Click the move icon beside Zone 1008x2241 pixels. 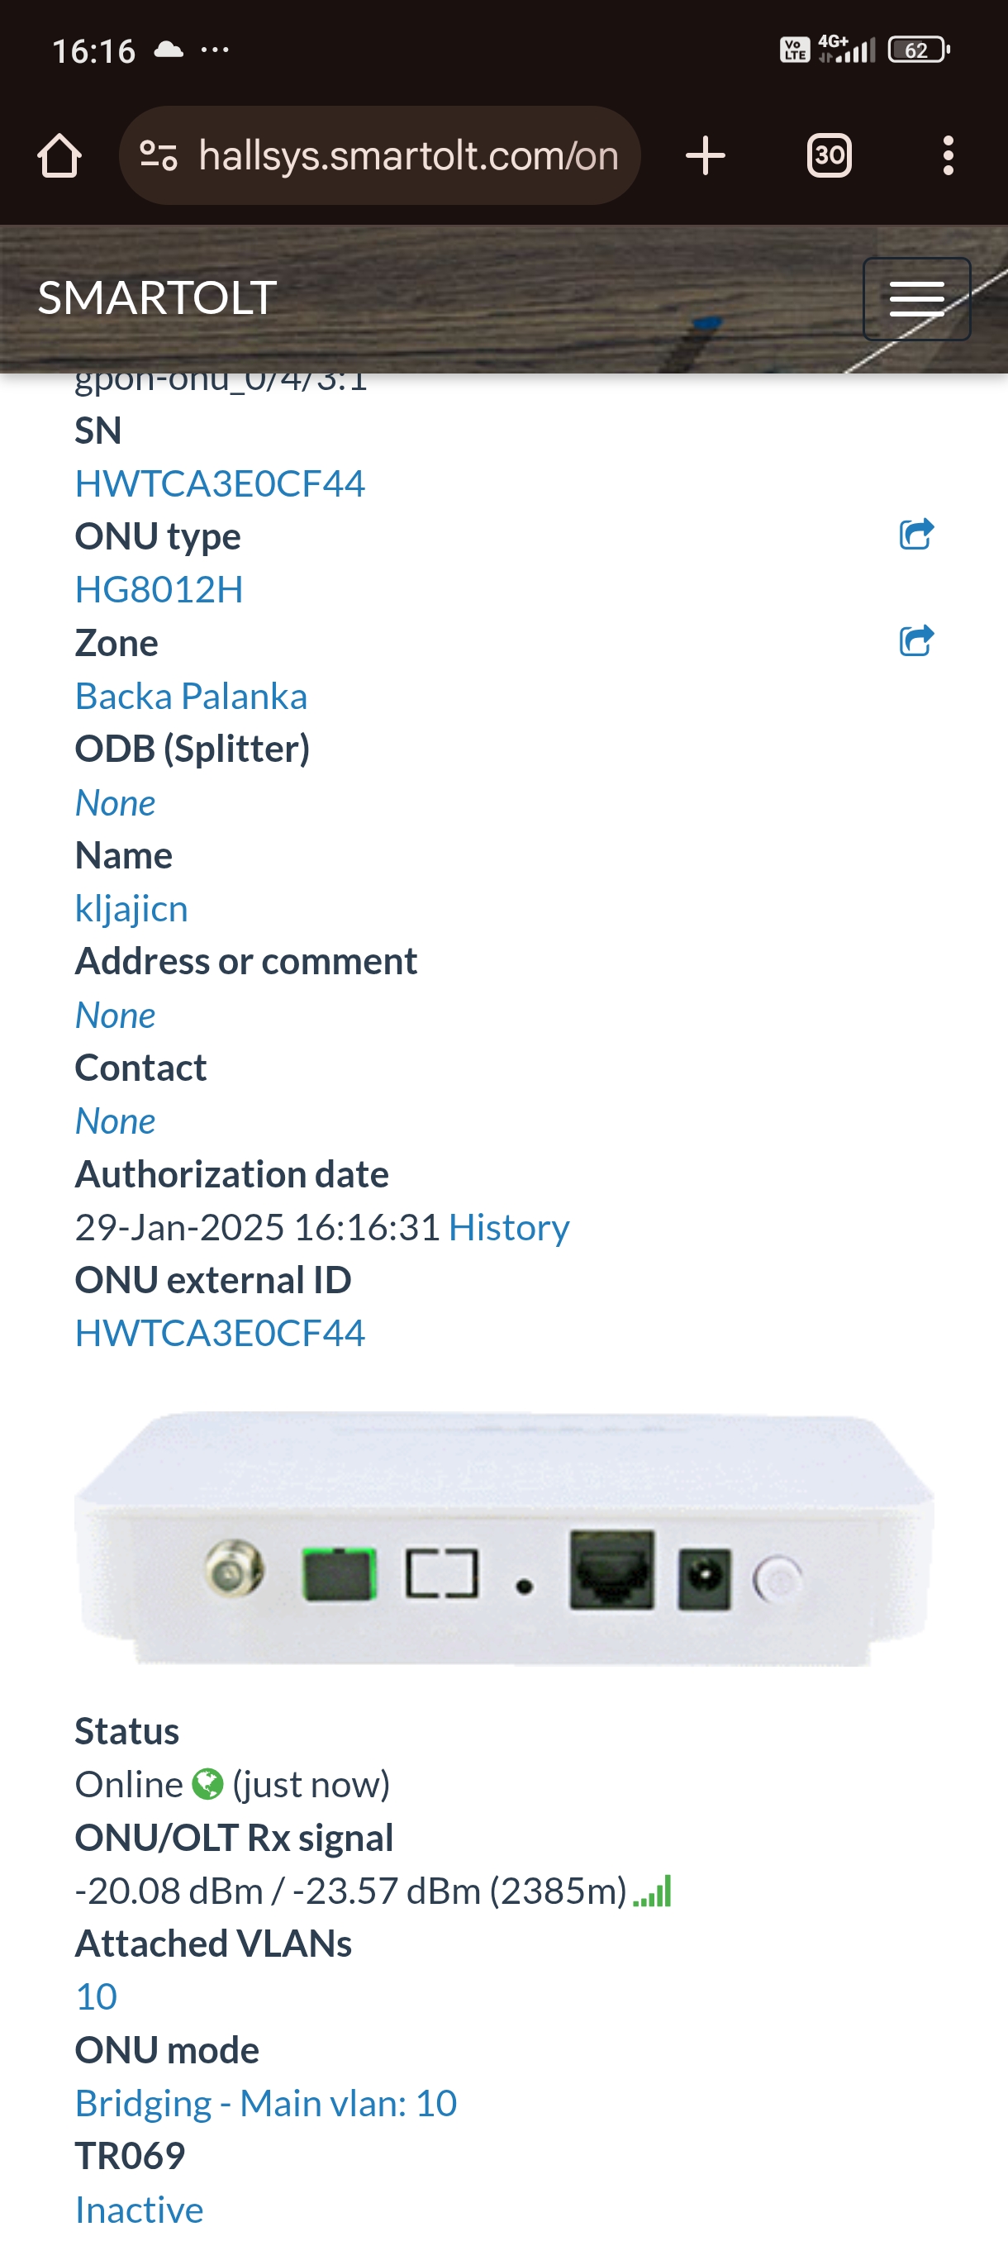915,640
